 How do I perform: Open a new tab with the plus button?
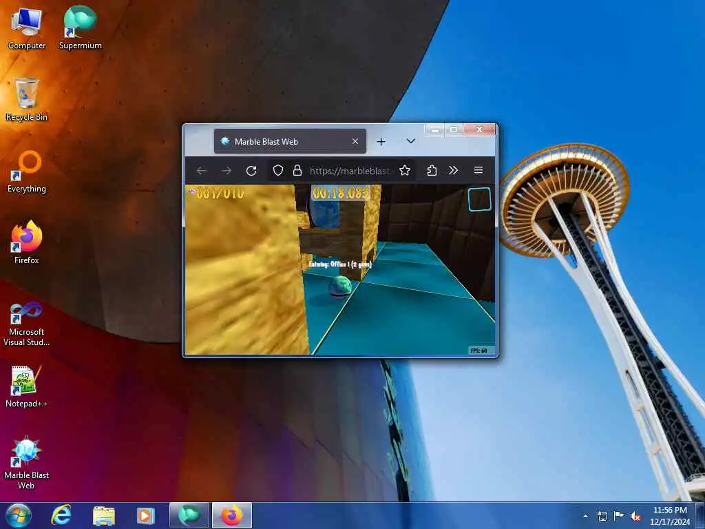(381, 142)
